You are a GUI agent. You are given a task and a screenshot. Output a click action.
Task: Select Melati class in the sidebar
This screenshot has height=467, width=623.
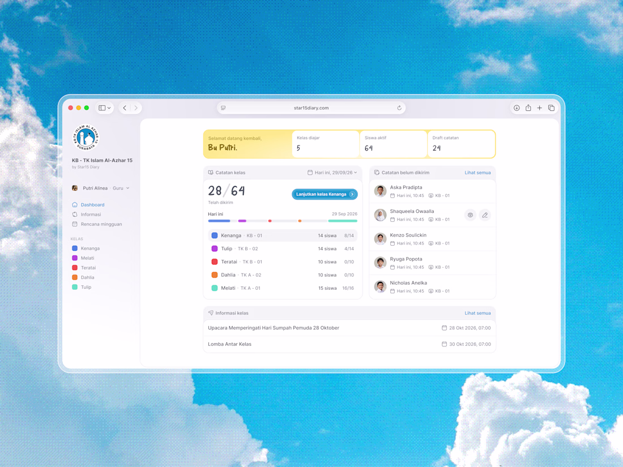pos(83,258)
